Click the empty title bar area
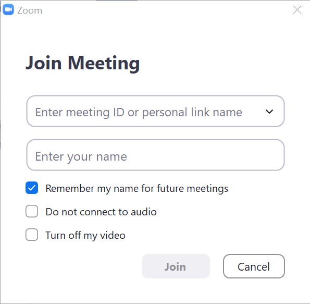 166,10
